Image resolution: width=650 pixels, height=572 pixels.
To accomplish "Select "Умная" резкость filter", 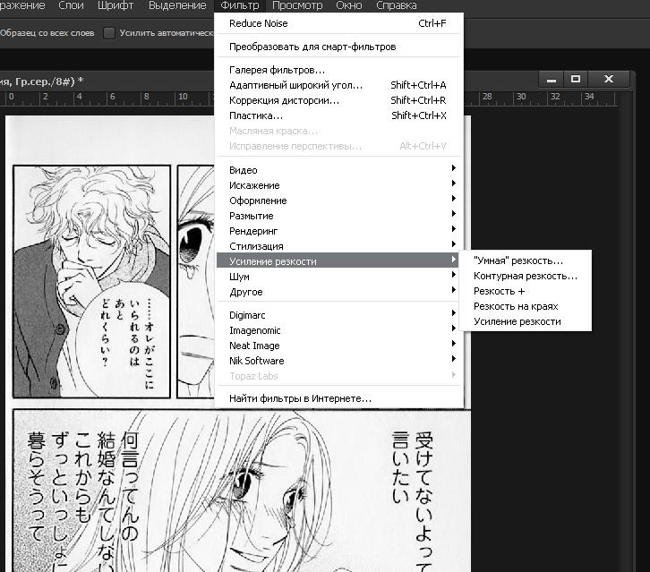I will pos(526,260).
